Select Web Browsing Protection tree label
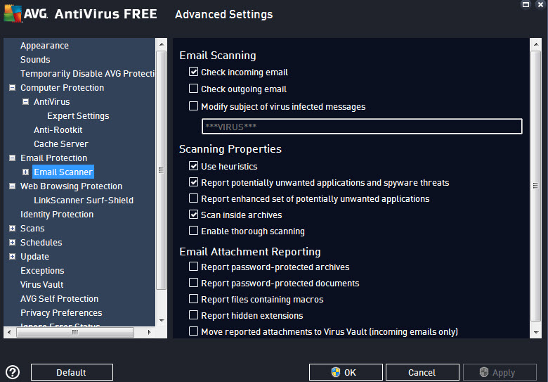548x382 pixels. pos(71,186)
